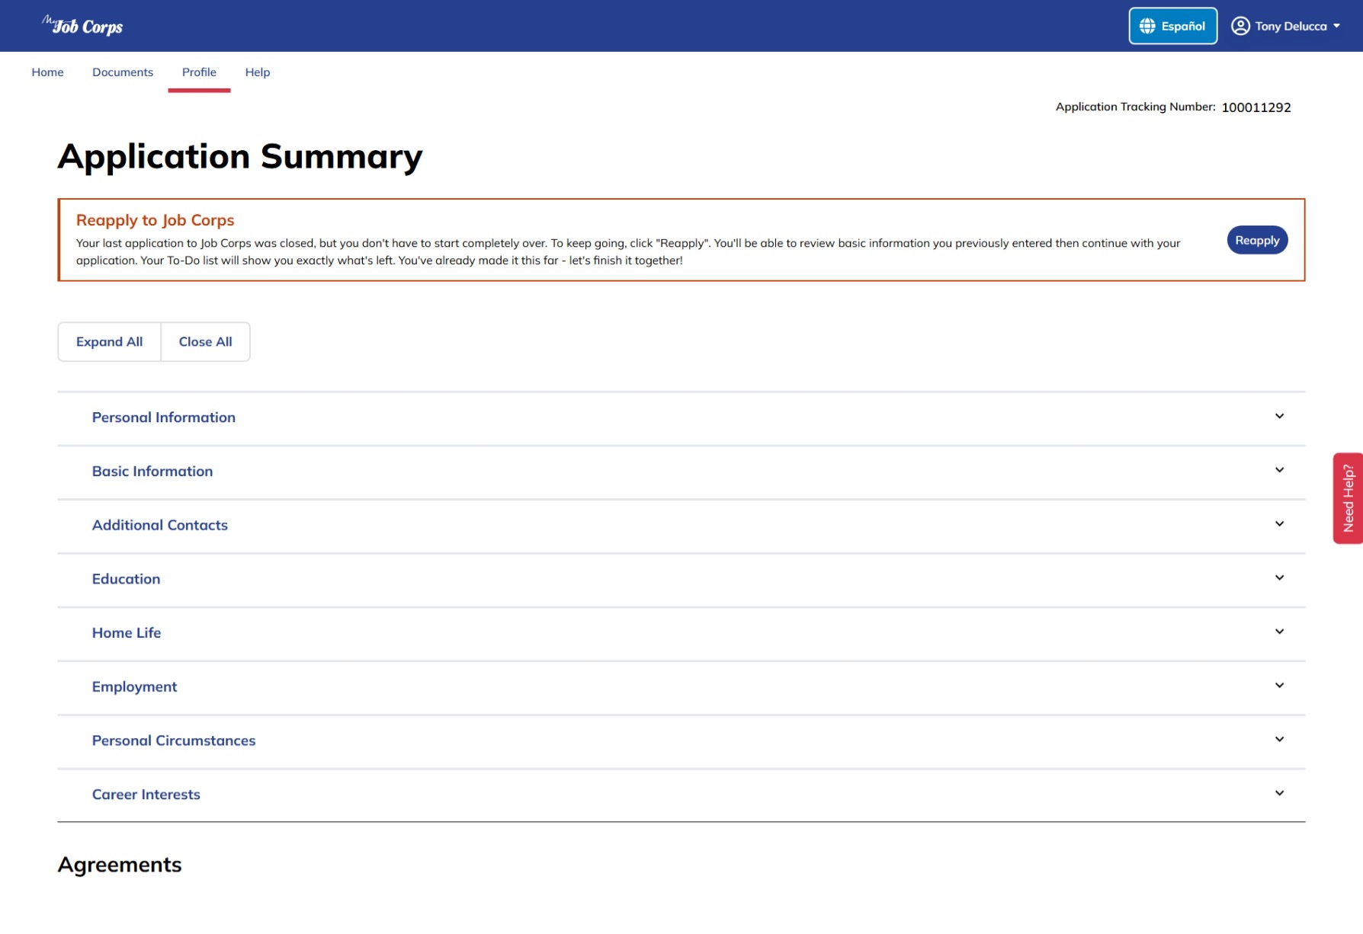This screenshot has width=1363, height=934.
Task: Click the Home Life chevron icon
Action: click(x=1279, y=632)
